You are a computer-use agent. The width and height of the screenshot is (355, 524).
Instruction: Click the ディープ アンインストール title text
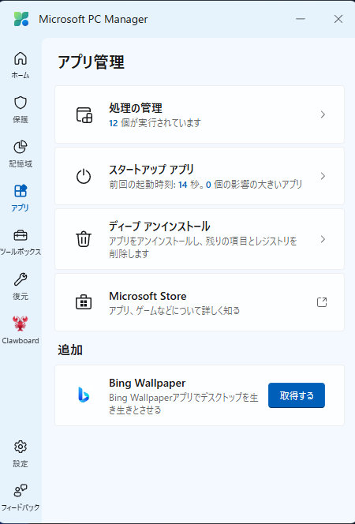click(x=159, y=226)
